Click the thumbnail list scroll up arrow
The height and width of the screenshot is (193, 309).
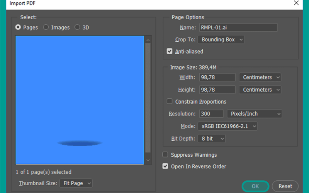point(148,40)
